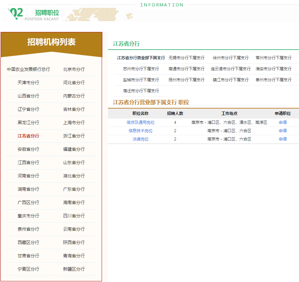
Task: Select 新疆区分行 at the list bottom
Action: click(x=74, y=269)
